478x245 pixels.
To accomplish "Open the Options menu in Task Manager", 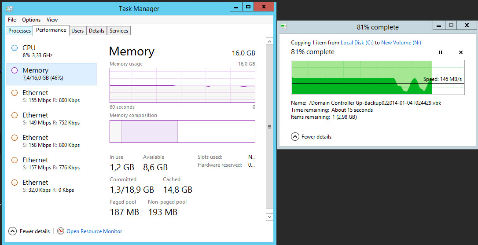I will (31, 20).
